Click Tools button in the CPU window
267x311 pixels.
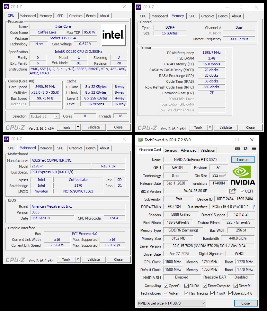pyautogui.click(x=66, y=127)
